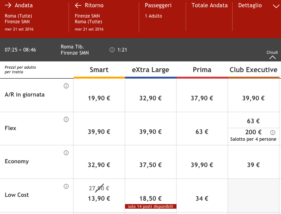Viewport: 281px width, 214px height.
Task: Pick Prima Flex 63 € fare
Action: point(202,132)
